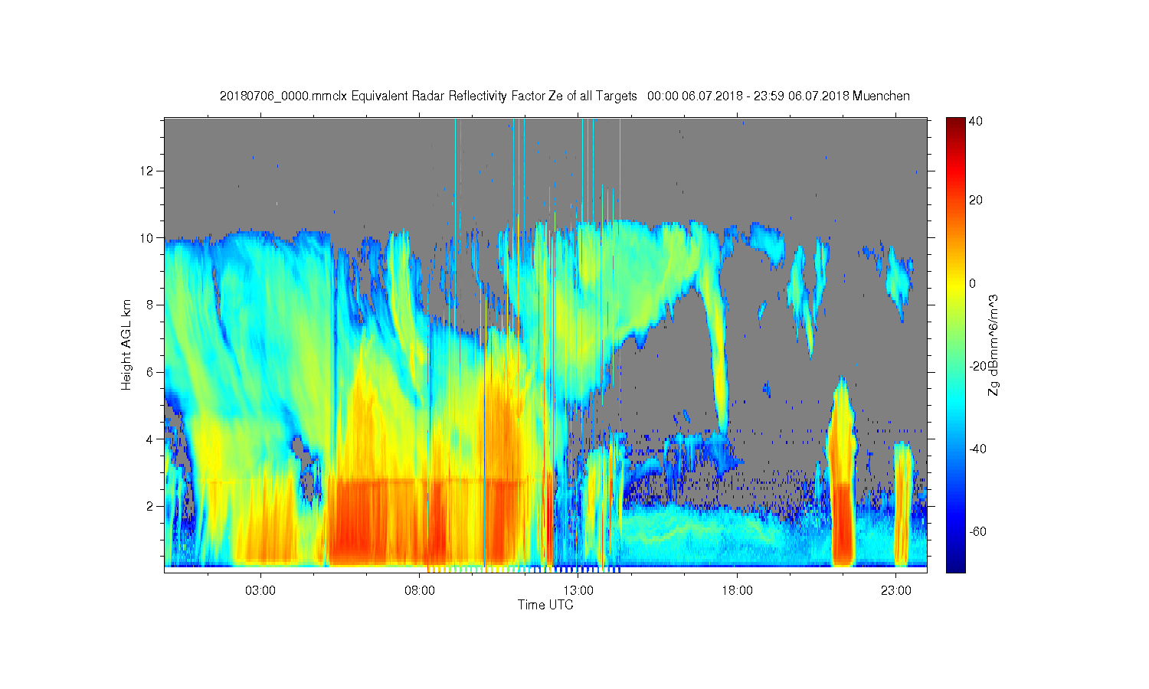Select the title text "Equivalent Radar Reflectivity Factor"

point(448,96)
